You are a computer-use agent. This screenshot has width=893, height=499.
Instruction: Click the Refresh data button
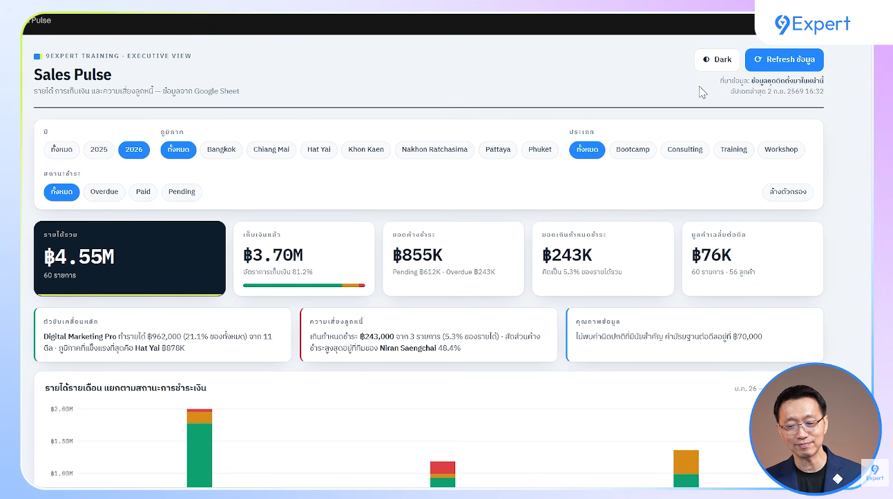pos(784,60)
